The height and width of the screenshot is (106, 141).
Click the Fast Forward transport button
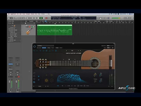point(35,18)
